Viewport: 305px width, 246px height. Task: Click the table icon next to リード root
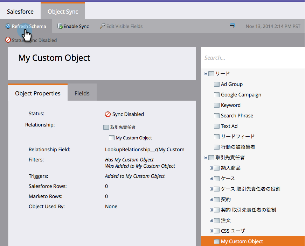pyautogui.click(x=211, y=74)
